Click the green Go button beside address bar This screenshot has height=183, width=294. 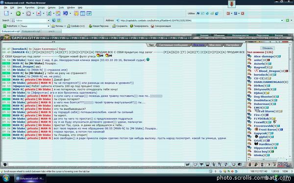click(x=287, y=20)
